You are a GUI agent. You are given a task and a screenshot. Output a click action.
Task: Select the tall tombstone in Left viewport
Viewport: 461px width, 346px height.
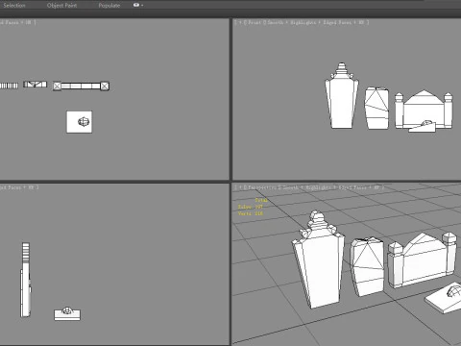[26, 280]
